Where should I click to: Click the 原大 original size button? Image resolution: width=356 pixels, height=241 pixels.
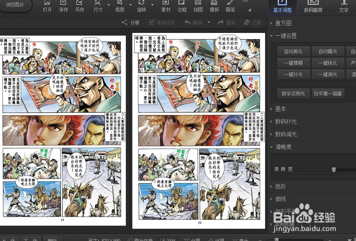click(x=241, y=239)
